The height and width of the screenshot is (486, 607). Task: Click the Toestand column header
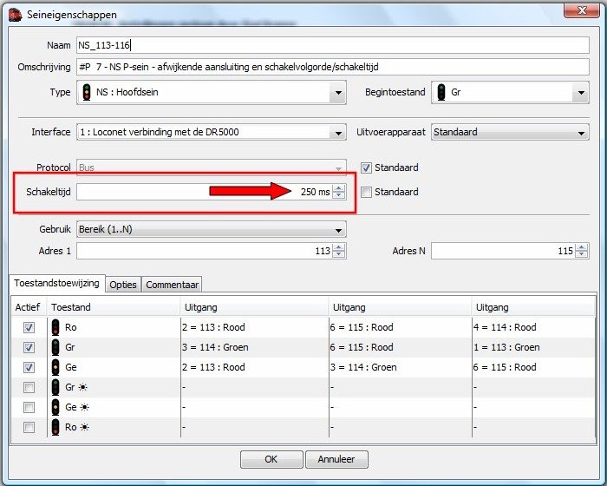114,307
